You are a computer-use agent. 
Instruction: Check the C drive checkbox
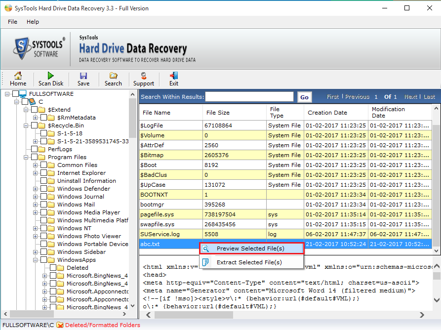click(25, 102)
